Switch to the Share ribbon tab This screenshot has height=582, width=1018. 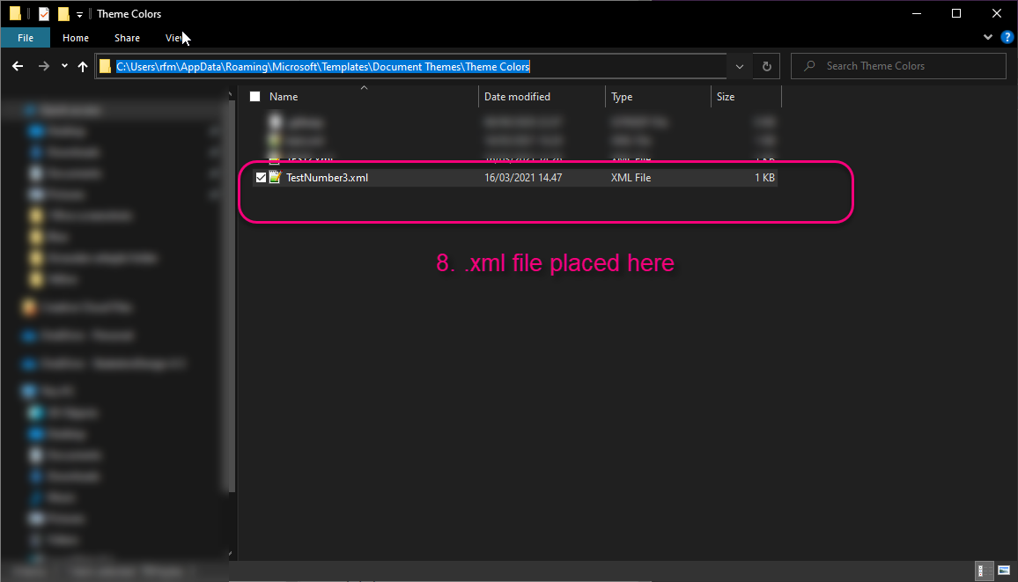click(127, 38)
